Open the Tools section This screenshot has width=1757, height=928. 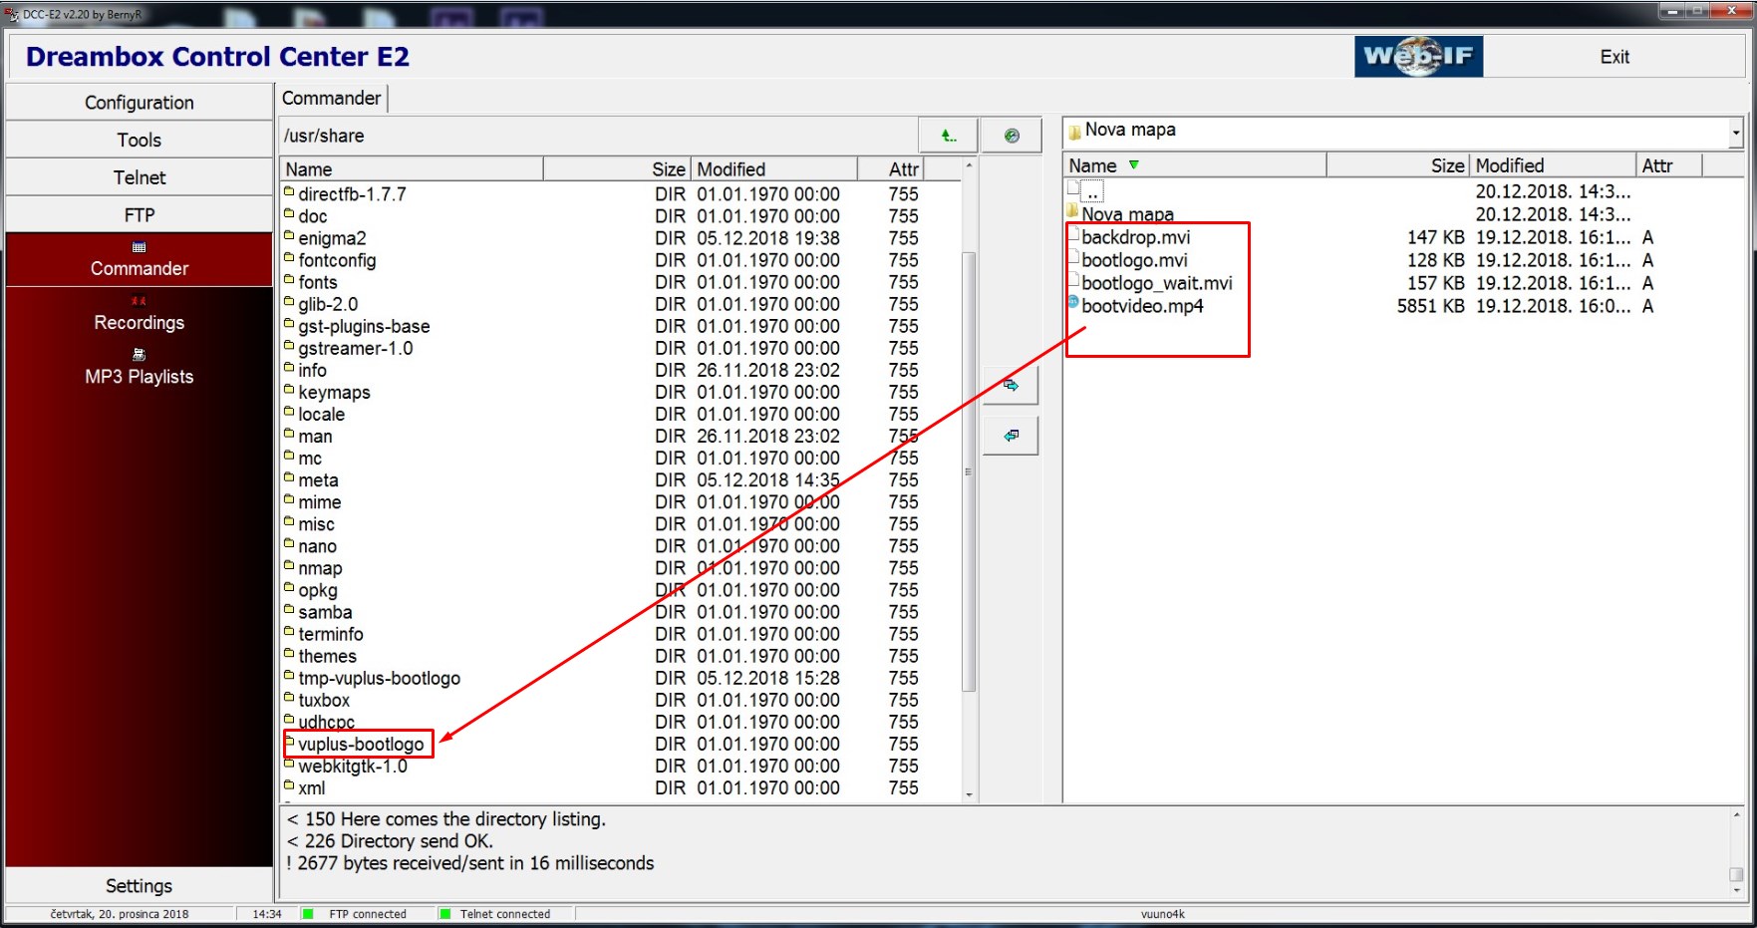point(139,141)
